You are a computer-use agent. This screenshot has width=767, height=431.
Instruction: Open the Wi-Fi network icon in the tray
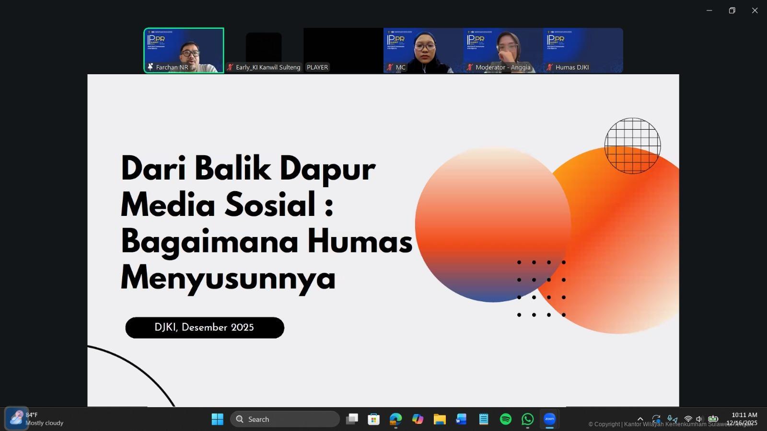[688, 419]
